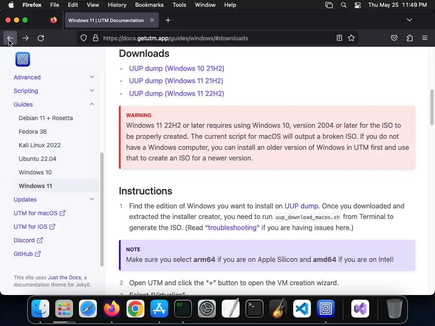The image size is (435, 326).
Task: Go forward with the forward arrow button
Action: 25,38
